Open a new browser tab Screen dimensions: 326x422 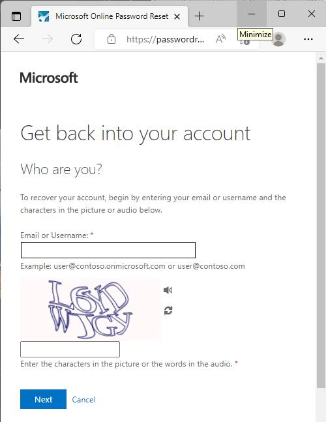(x=199, y=16)
